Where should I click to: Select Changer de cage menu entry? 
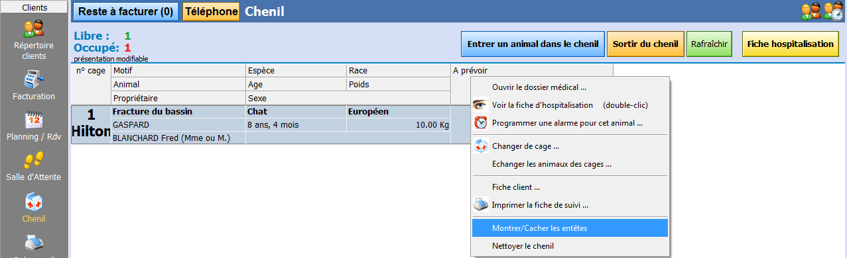570,146
